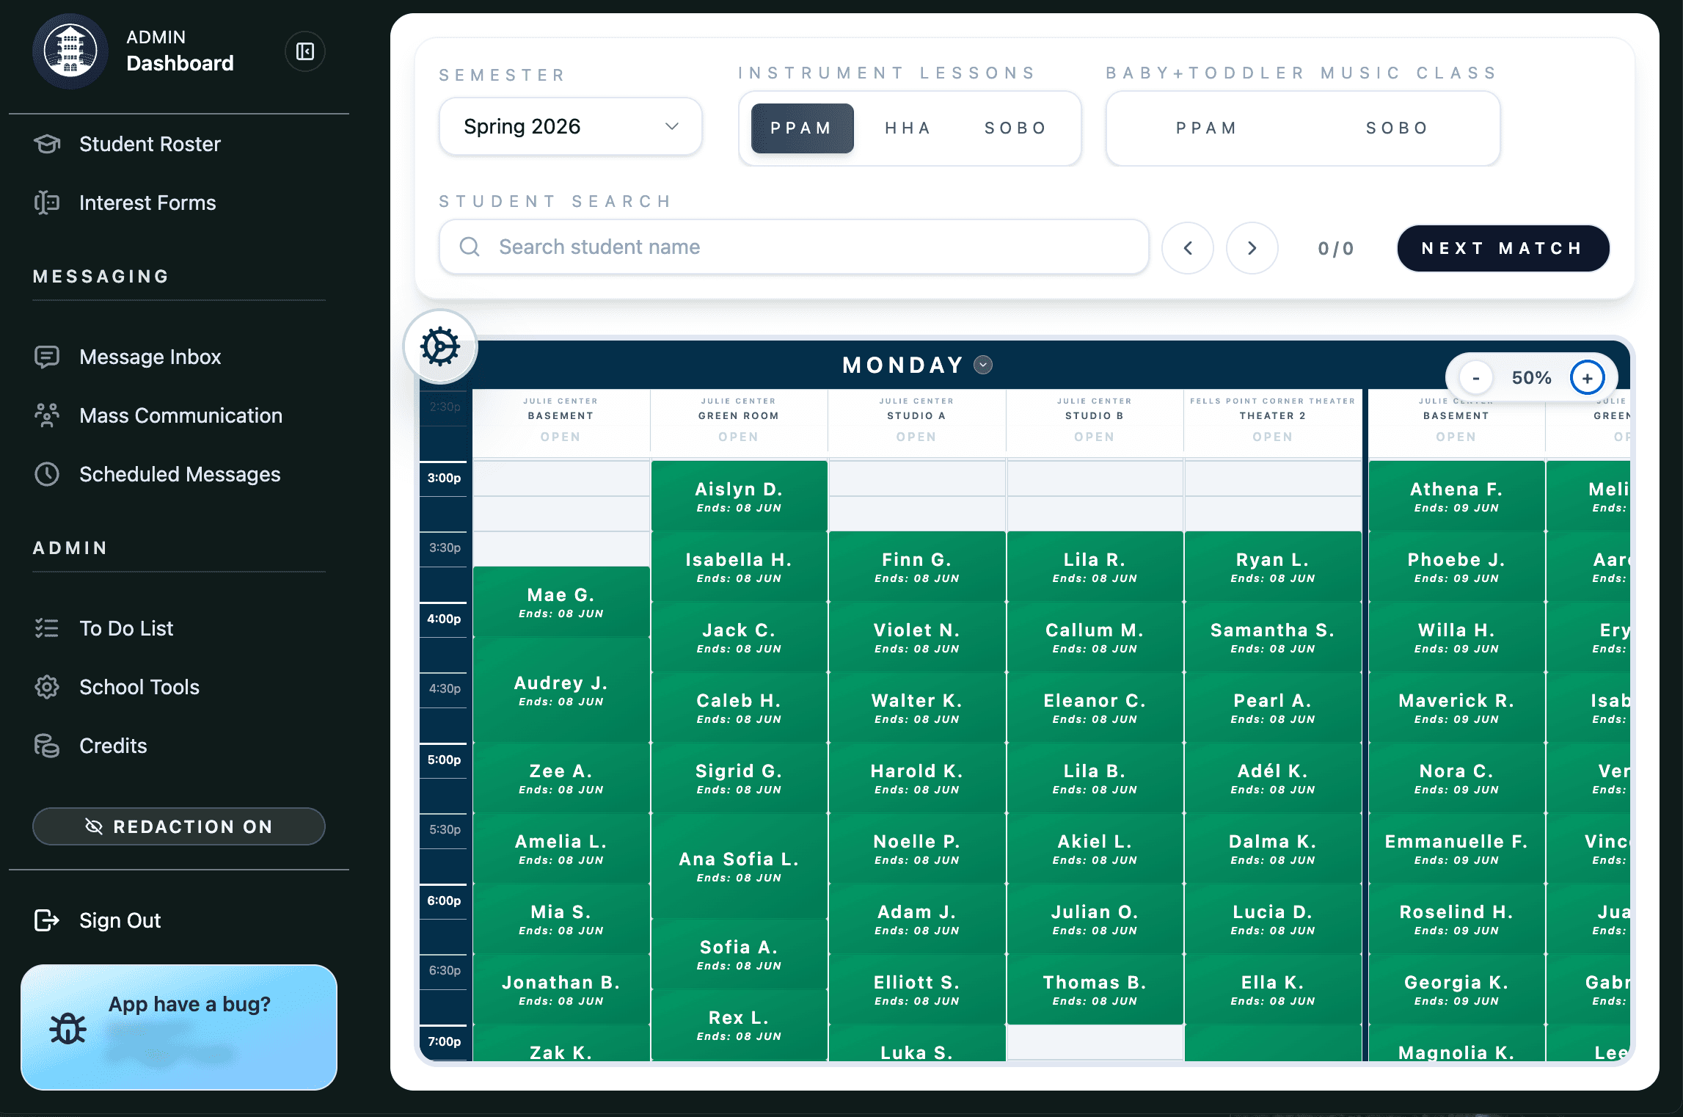Collapse the sidebar with the panel icon
Screen dimensions: 1683x1117
304,51
